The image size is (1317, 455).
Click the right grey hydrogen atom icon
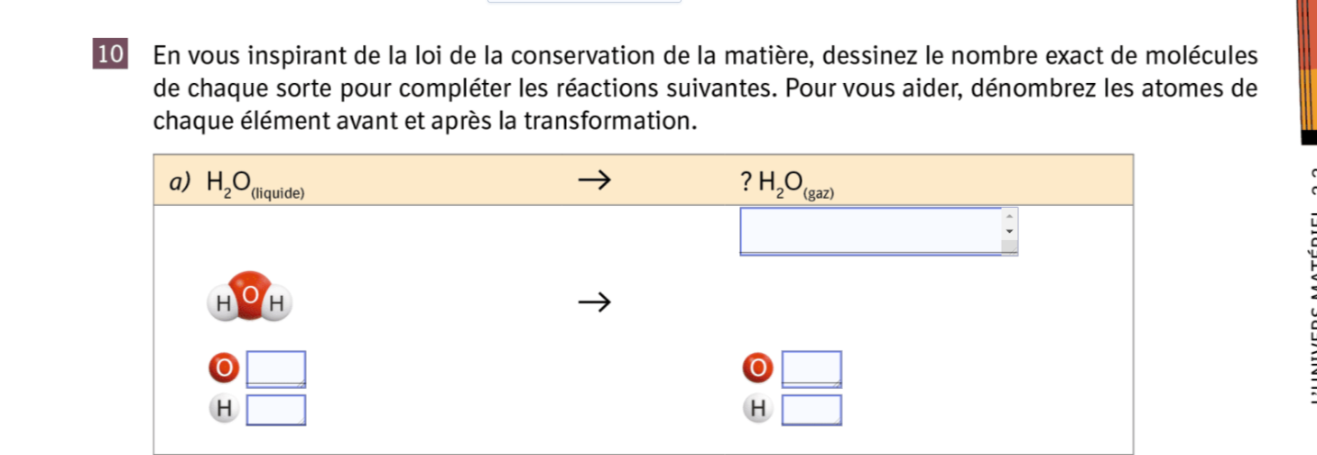point(756,409)
